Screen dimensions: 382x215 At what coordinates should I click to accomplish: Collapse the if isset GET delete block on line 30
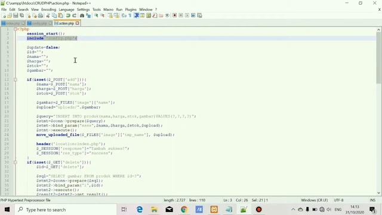[16, 162]
